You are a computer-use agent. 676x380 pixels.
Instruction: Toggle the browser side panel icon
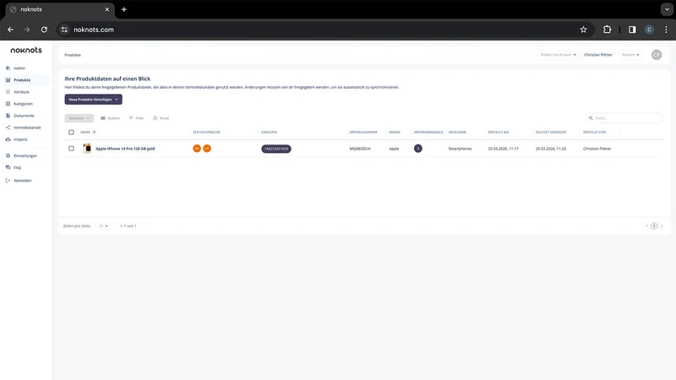pos(632,30)
